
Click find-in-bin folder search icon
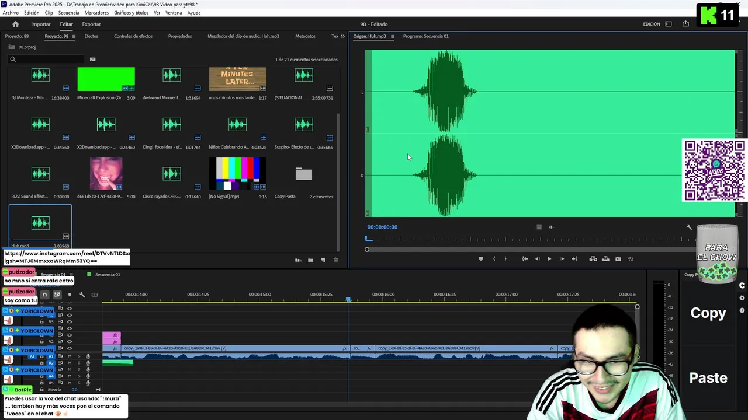coord(92,59)
